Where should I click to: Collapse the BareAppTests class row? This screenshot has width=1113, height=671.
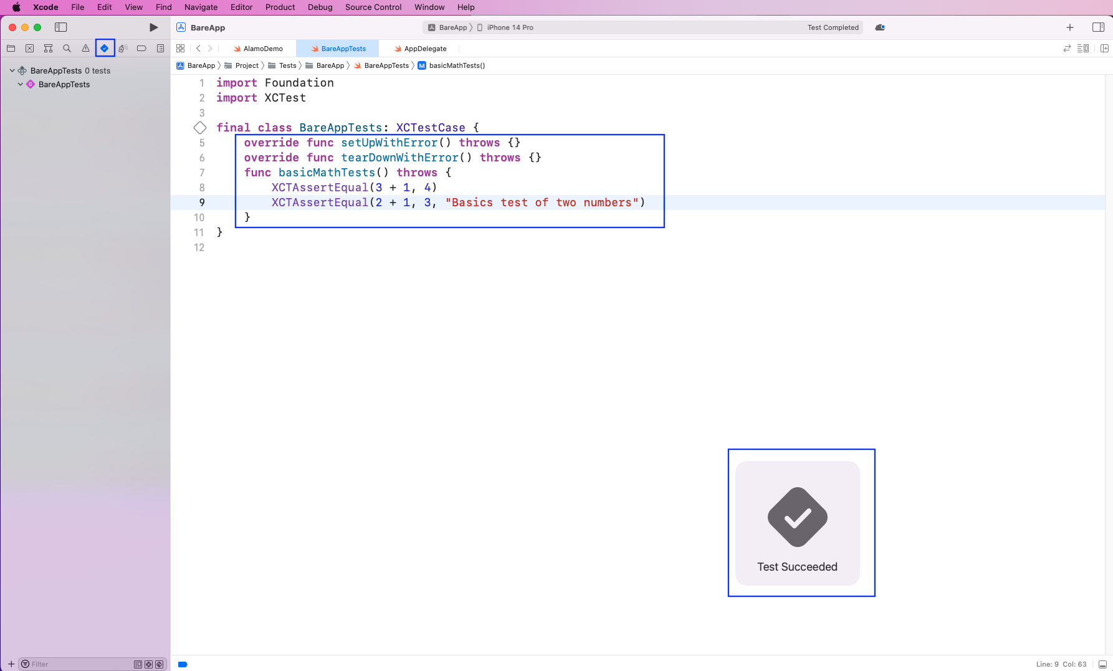coord(21,84)
